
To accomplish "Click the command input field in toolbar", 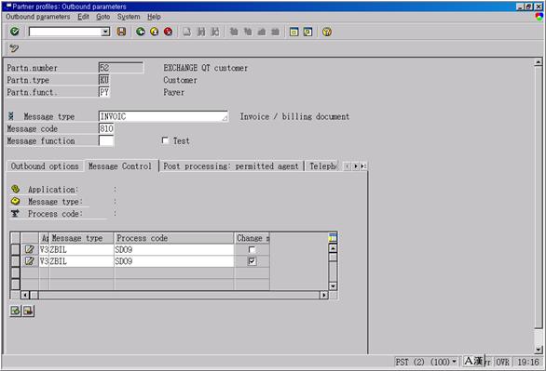I will (x=65, y=32).
